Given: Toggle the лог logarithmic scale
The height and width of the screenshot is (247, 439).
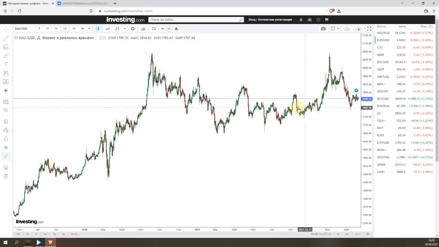Looking at the screenshot, I should [x=347, y=234].
